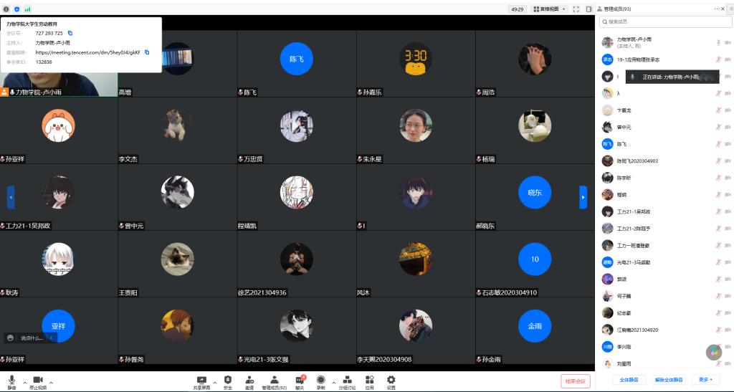Start recording with the 录制 icon
Image resolution: width=734 pixels, height=392 pixels.
pyautogui.click(x=320, y=381)
